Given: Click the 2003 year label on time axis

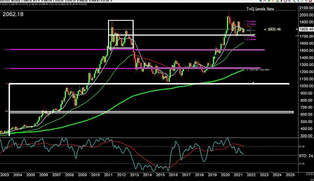Looking at the screenshot, I should [x=5, y=175].
